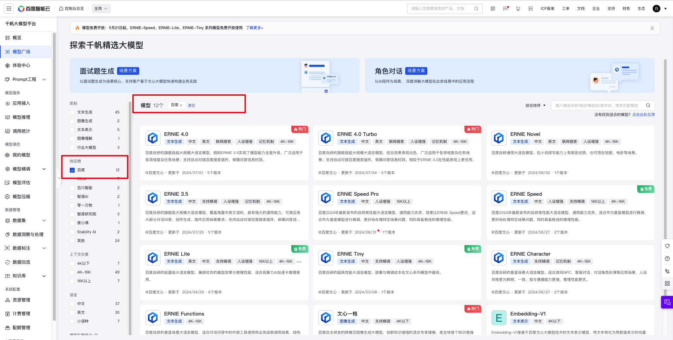Viewport: 673px width, 340px height.
Task: Click the phone contact icon on right rail
Action: 667,271
